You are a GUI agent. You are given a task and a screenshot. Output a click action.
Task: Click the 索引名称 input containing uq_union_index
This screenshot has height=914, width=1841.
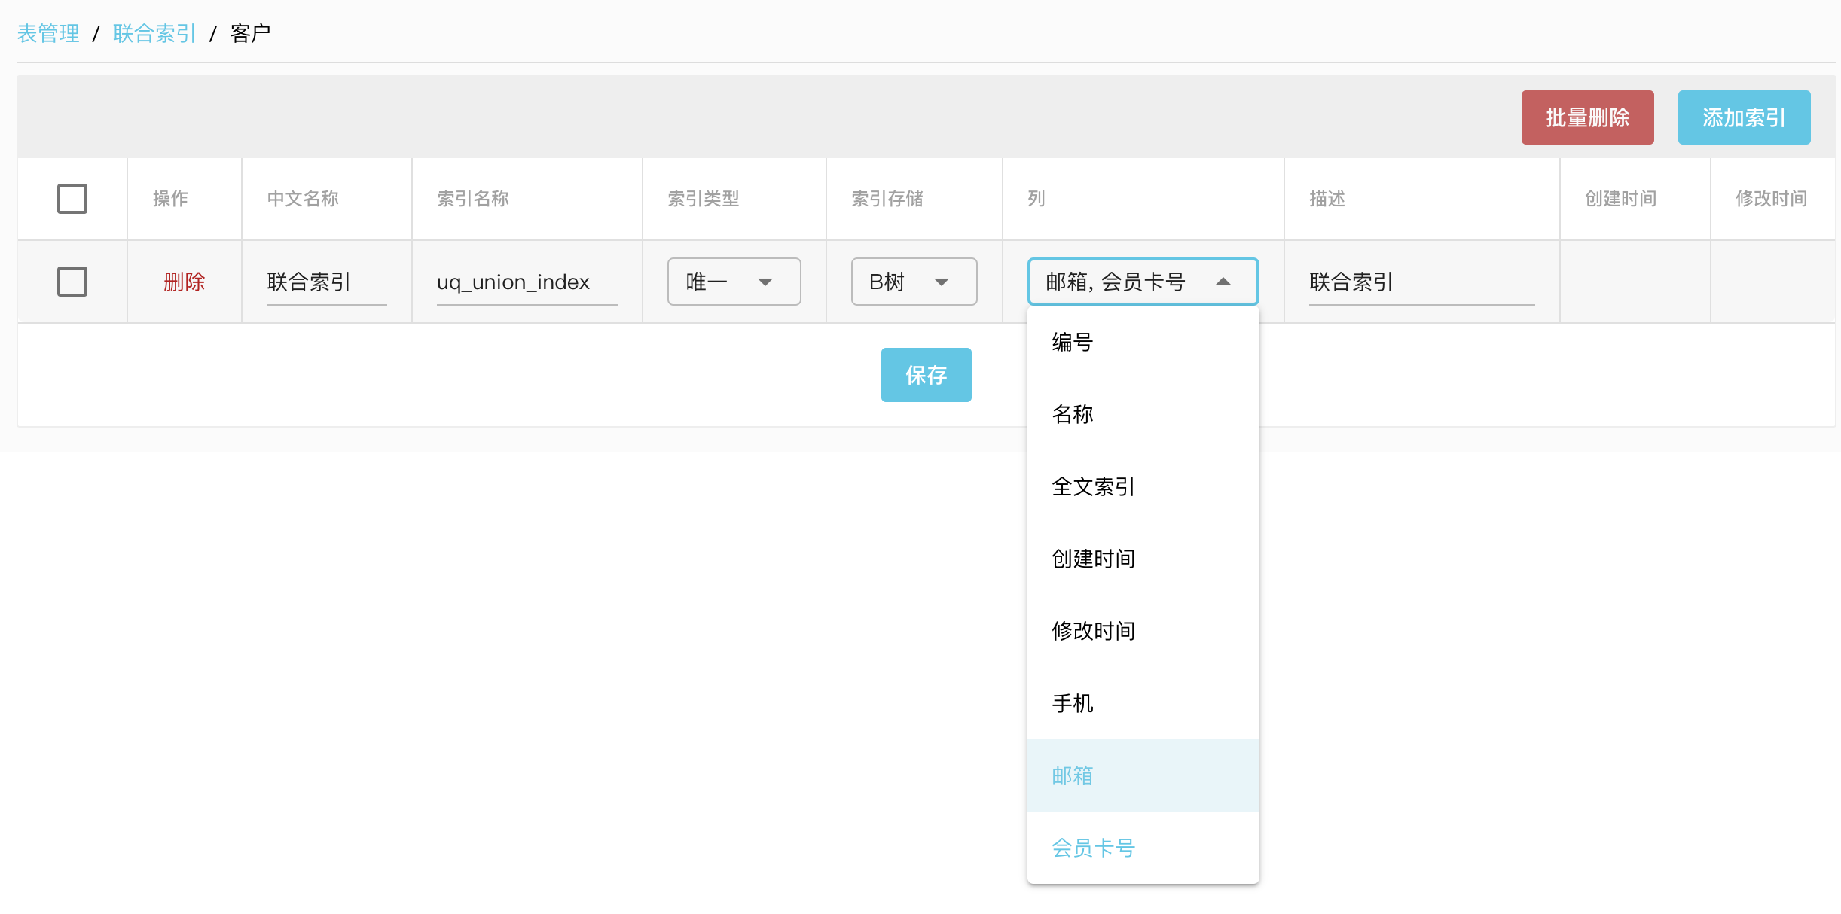click(526, 282)
